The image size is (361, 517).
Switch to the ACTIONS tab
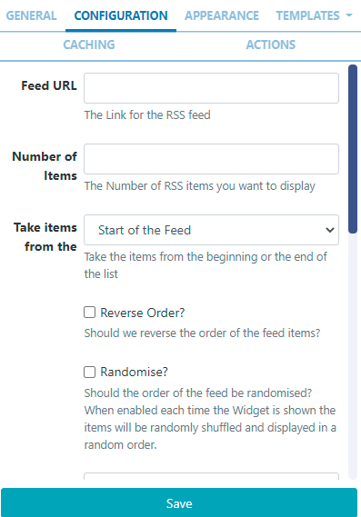click(x=271, y=45)
